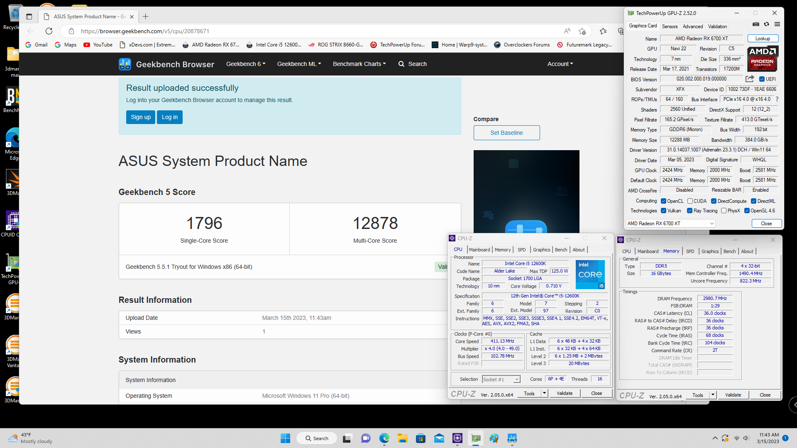Open the Mail app from the taskbar
This screenshot has height=448, width=797.
(x=439, y=438)
